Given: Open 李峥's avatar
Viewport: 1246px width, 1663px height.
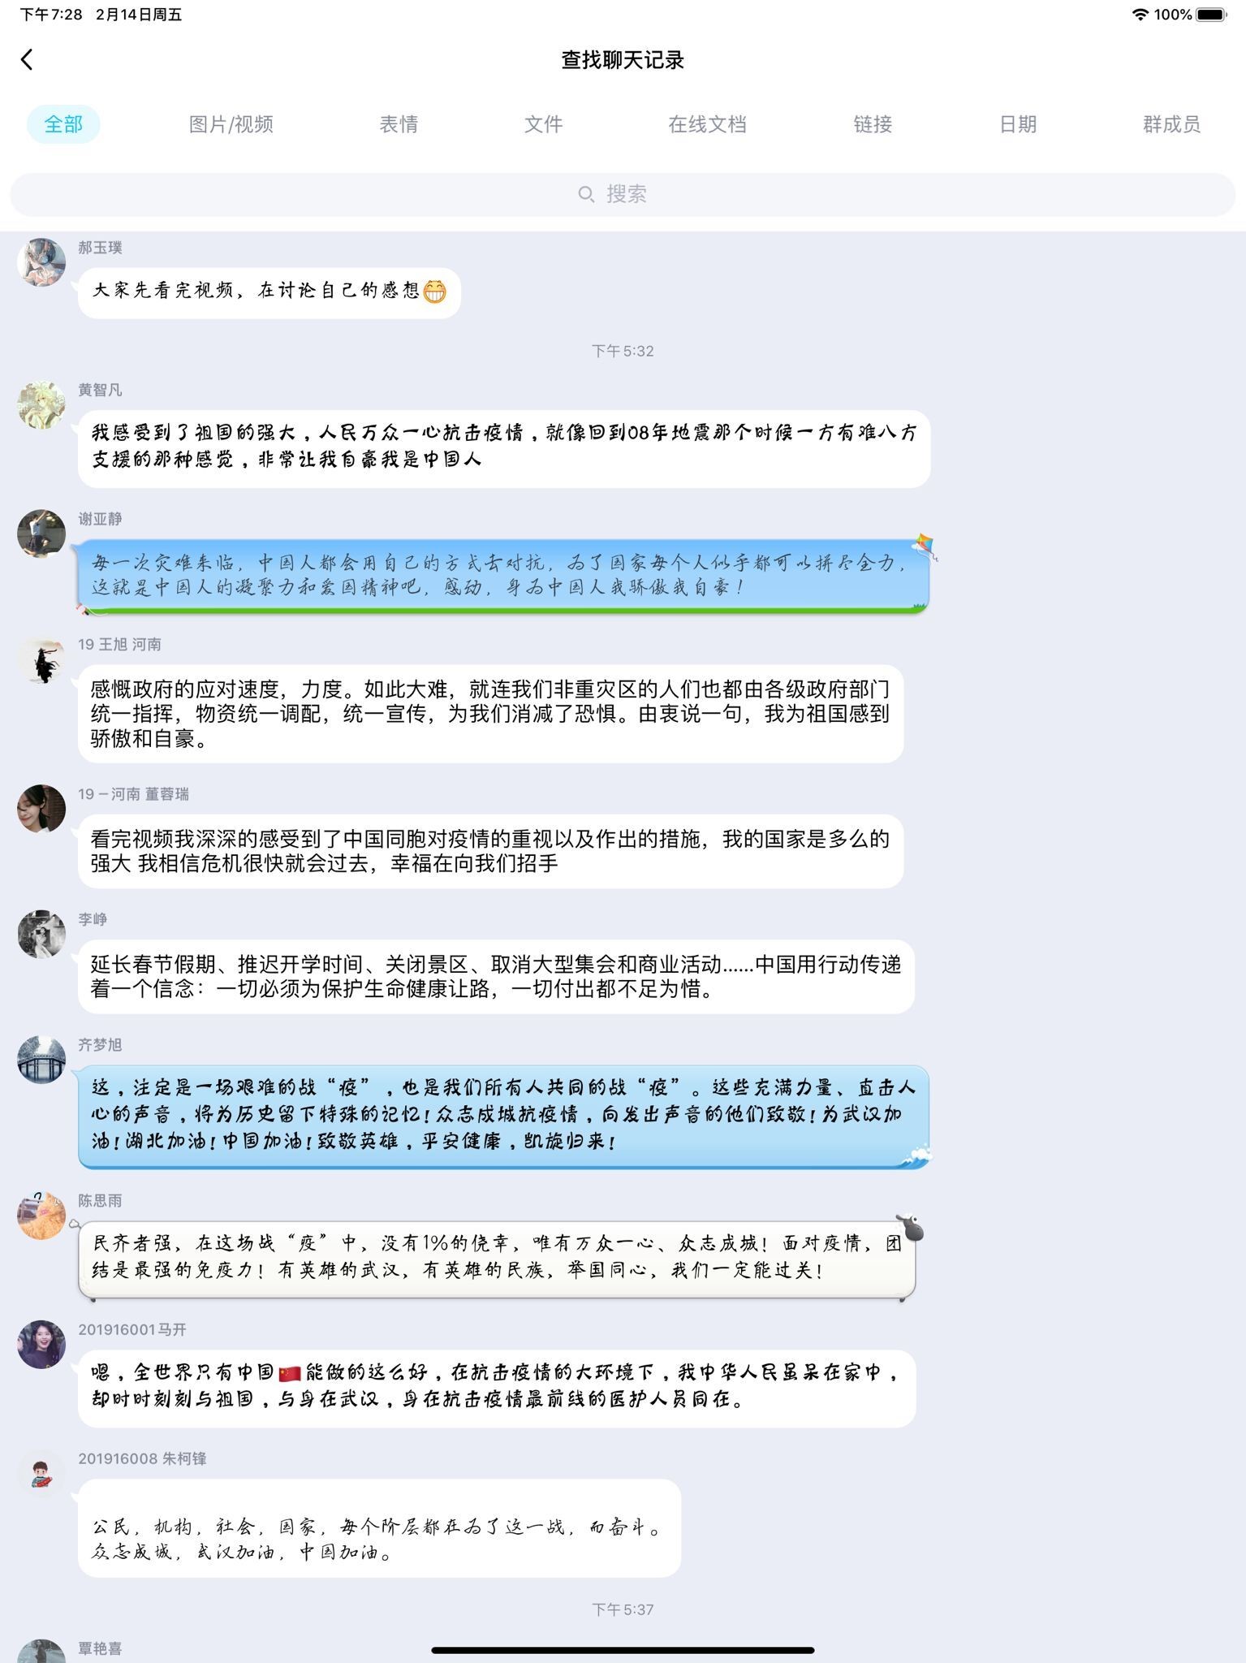Looking at the screenshot, I should coord(41,934).
